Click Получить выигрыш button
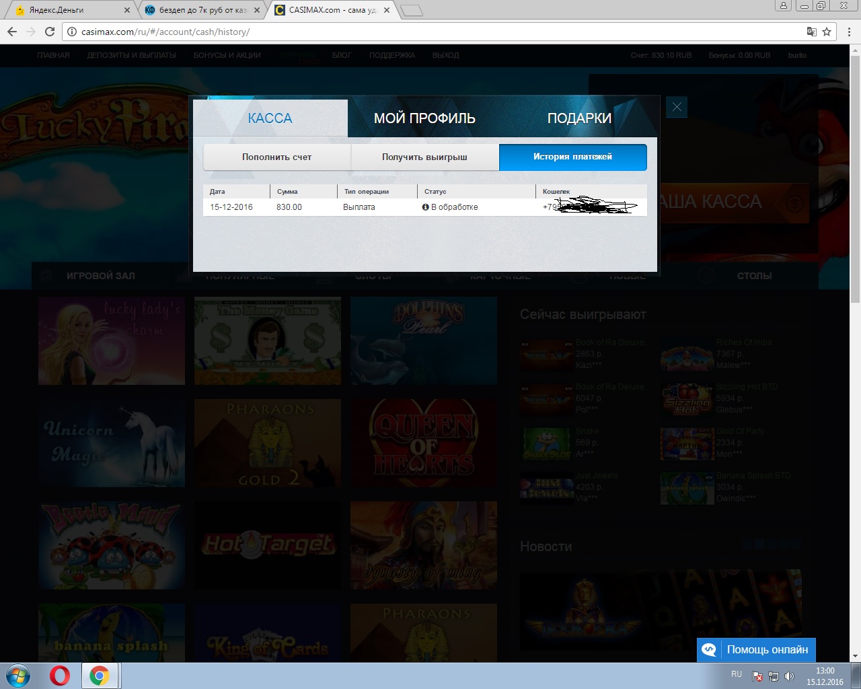Image resolution: width=861 pixels, height=689 pixels. 424,157
